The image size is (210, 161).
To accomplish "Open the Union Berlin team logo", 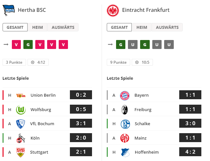I will click(21, 95).
